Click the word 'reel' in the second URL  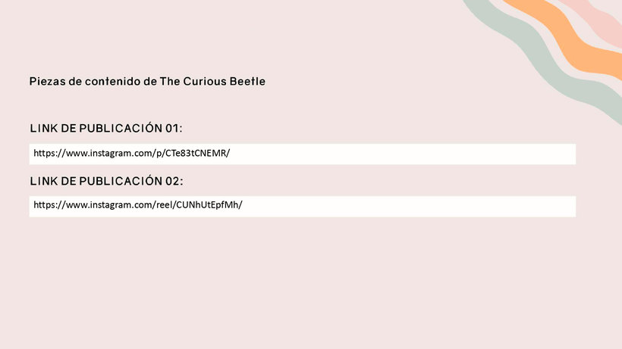click(x=165, y=205)
